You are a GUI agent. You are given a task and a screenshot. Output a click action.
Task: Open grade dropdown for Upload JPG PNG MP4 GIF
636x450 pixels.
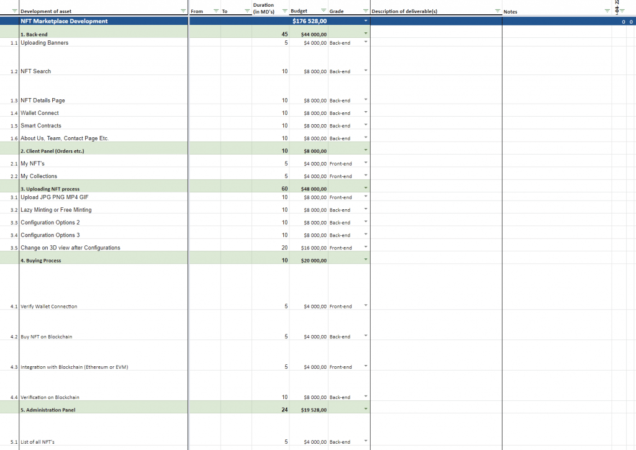point(365,197)
